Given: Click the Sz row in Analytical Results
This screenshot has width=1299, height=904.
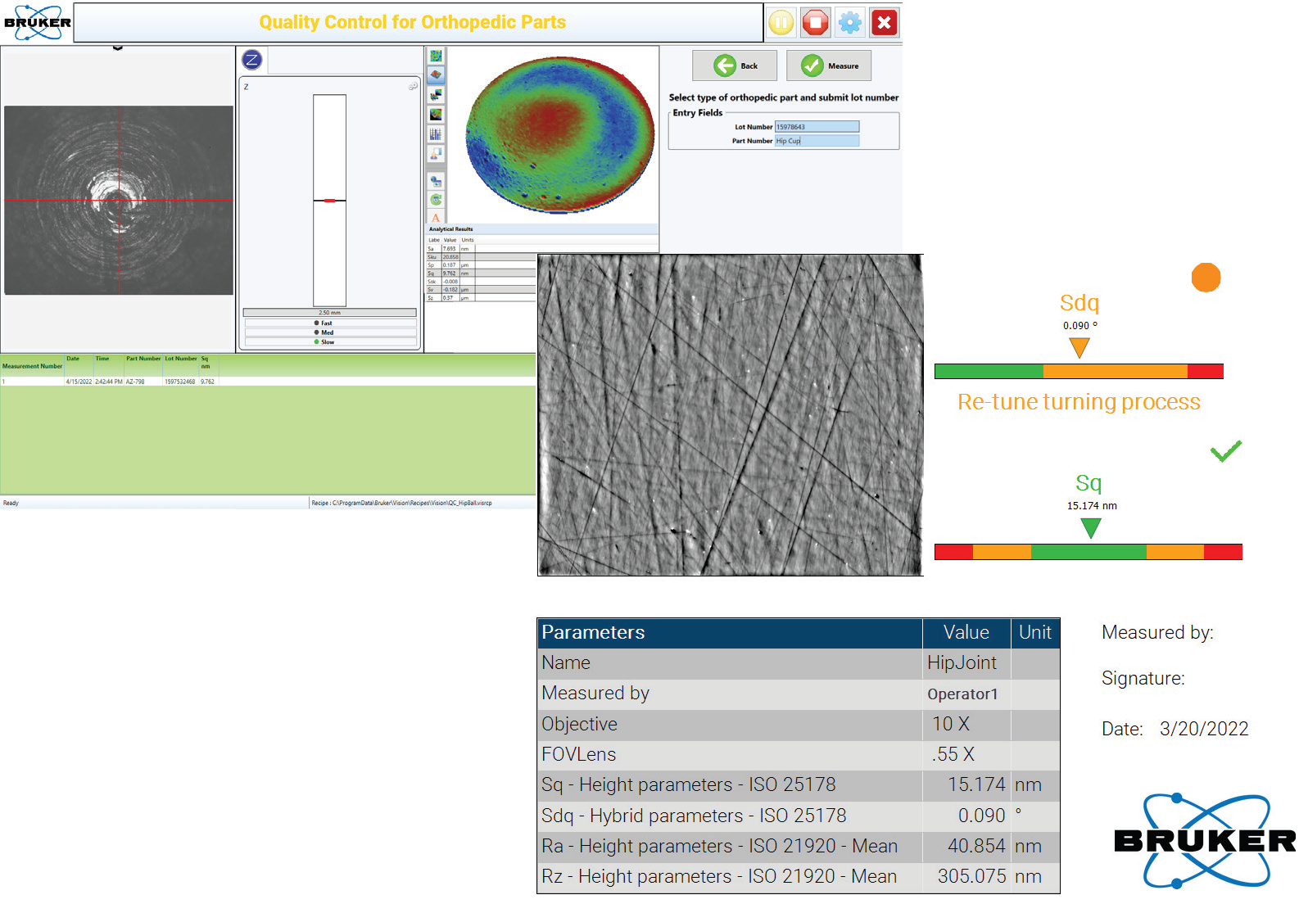Looking at the screenshot, I should (x=481, y=298).
